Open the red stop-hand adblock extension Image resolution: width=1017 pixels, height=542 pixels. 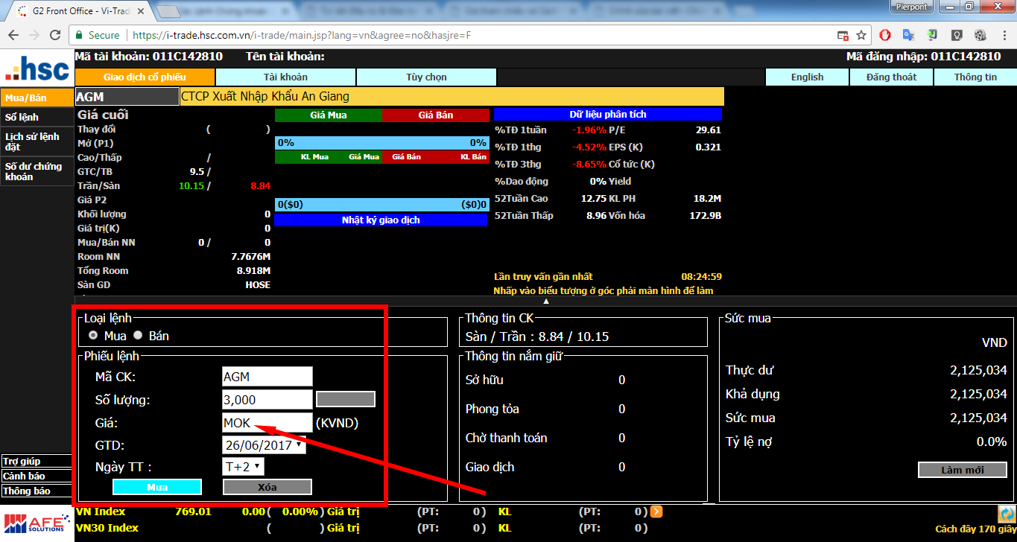885,35
